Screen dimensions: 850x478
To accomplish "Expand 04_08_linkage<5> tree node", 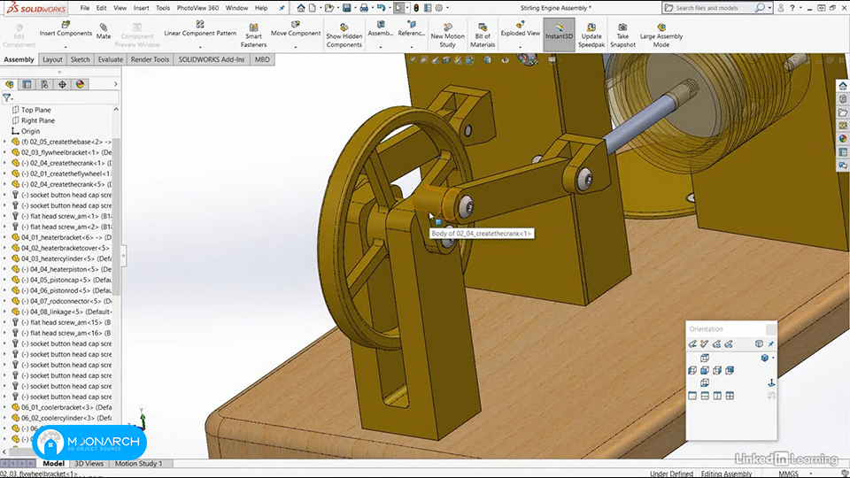I will (5, 312).
